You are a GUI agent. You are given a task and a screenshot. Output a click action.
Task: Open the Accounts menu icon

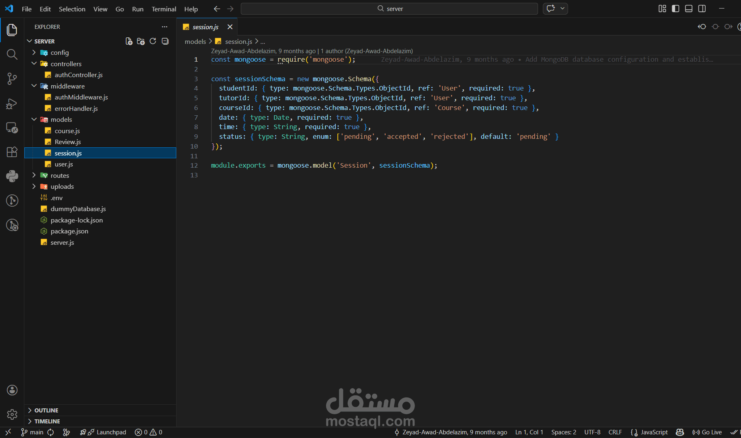coord(12,390)
